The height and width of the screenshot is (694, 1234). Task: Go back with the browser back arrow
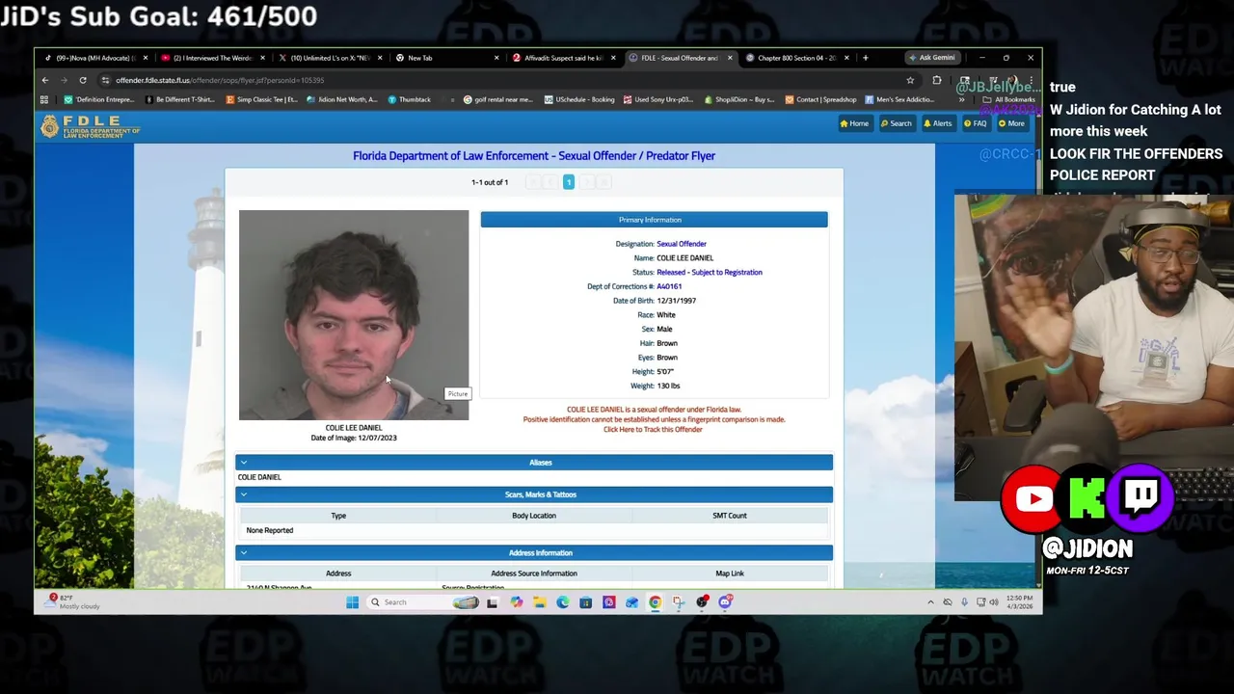point(45,80)
